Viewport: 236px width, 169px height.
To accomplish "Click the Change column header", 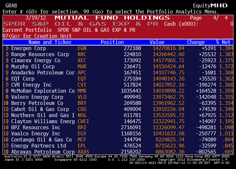I will (x=196, y=42).
